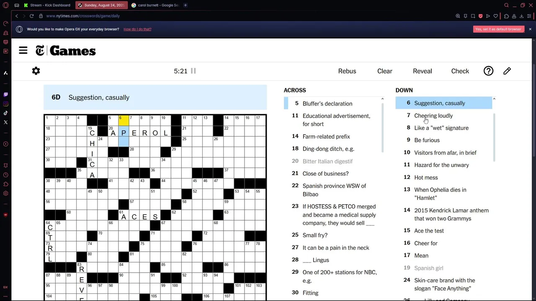Open a new tab with plus button

(x=186, y=5)
